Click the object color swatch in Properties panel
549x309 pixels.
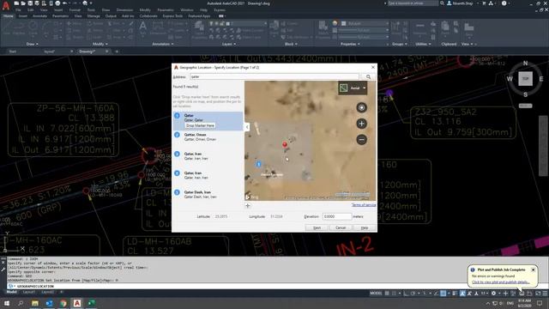(343, 23)
